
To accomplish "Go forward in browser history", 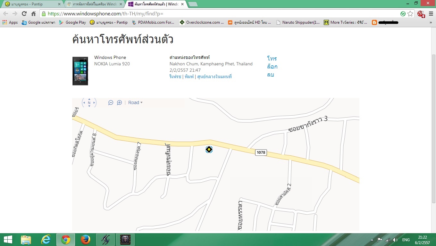I will click(15, 13).
